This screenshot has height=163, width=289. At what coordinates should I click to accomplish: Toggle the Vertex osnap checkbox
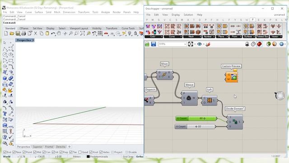[x=101, y=152]
